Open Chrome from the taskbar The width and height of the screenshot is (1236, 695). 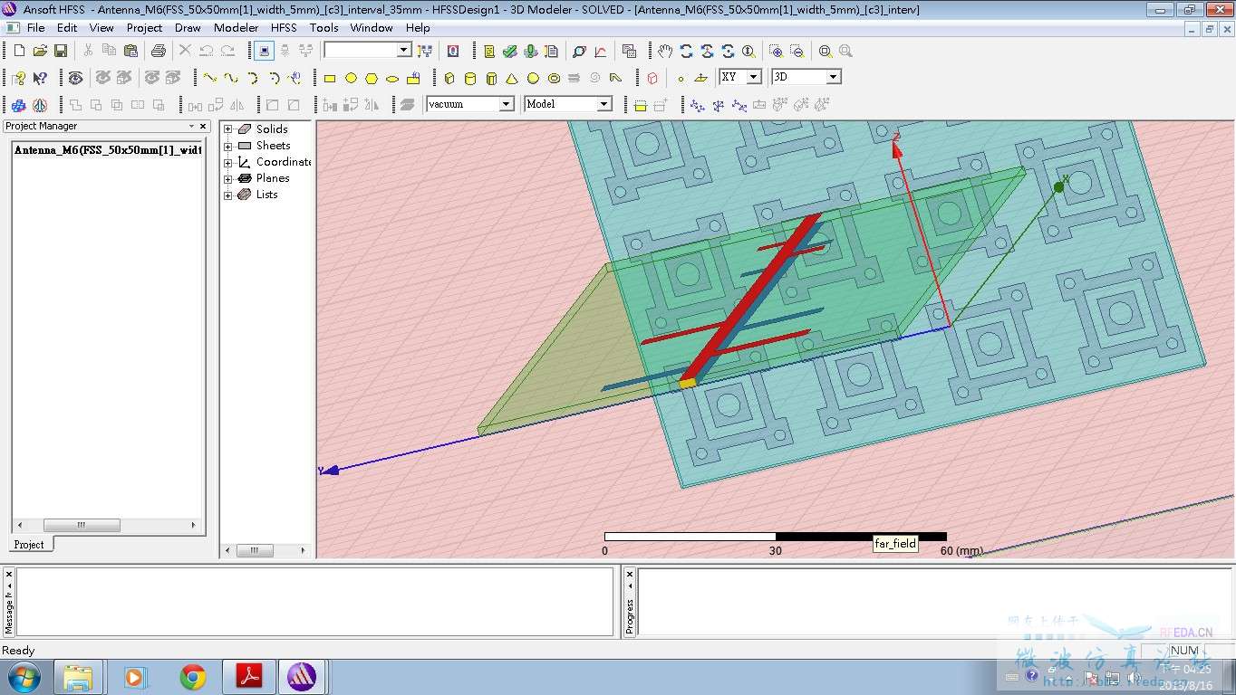(192, 677)
